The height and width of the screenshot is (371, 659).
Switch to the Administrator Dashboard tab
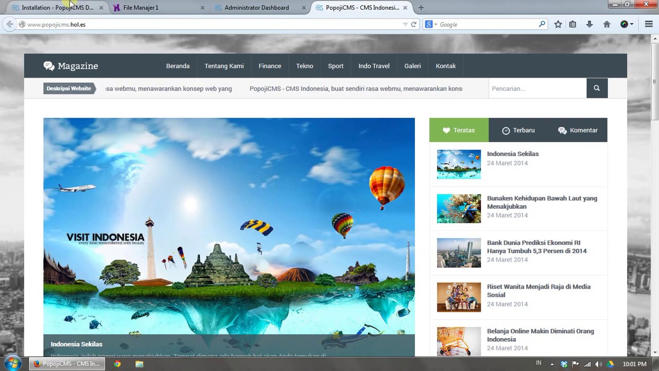[259, 8]
